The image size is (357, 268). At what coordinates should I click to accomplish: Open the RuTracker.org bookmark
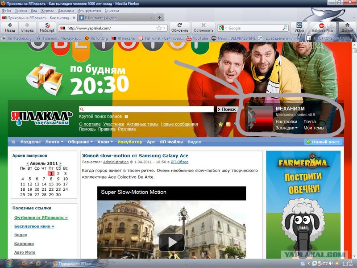(17, 38)
